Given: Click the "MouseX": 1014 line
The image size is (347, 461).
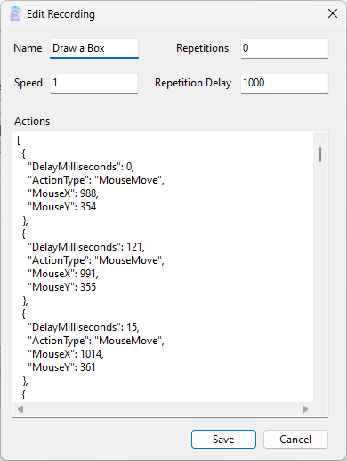Looking at the screenshot, I should pos(66,354).
